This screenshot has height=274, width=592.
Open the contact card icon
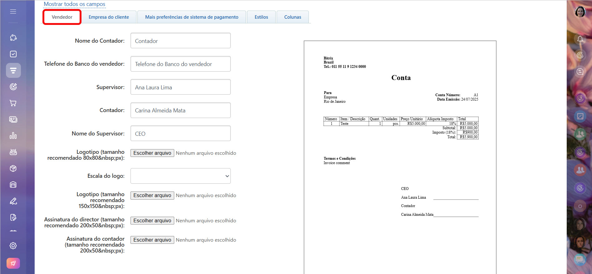(x=13, y=119)
